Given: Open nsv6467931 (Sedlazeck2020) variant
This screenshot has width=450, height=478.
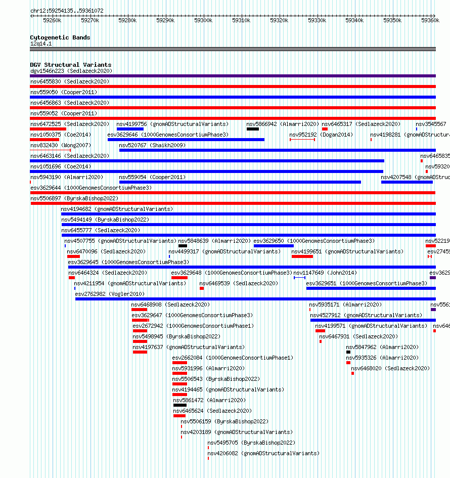Looking at the screenshot, I should pyautogui.click(x=358, y=336).
